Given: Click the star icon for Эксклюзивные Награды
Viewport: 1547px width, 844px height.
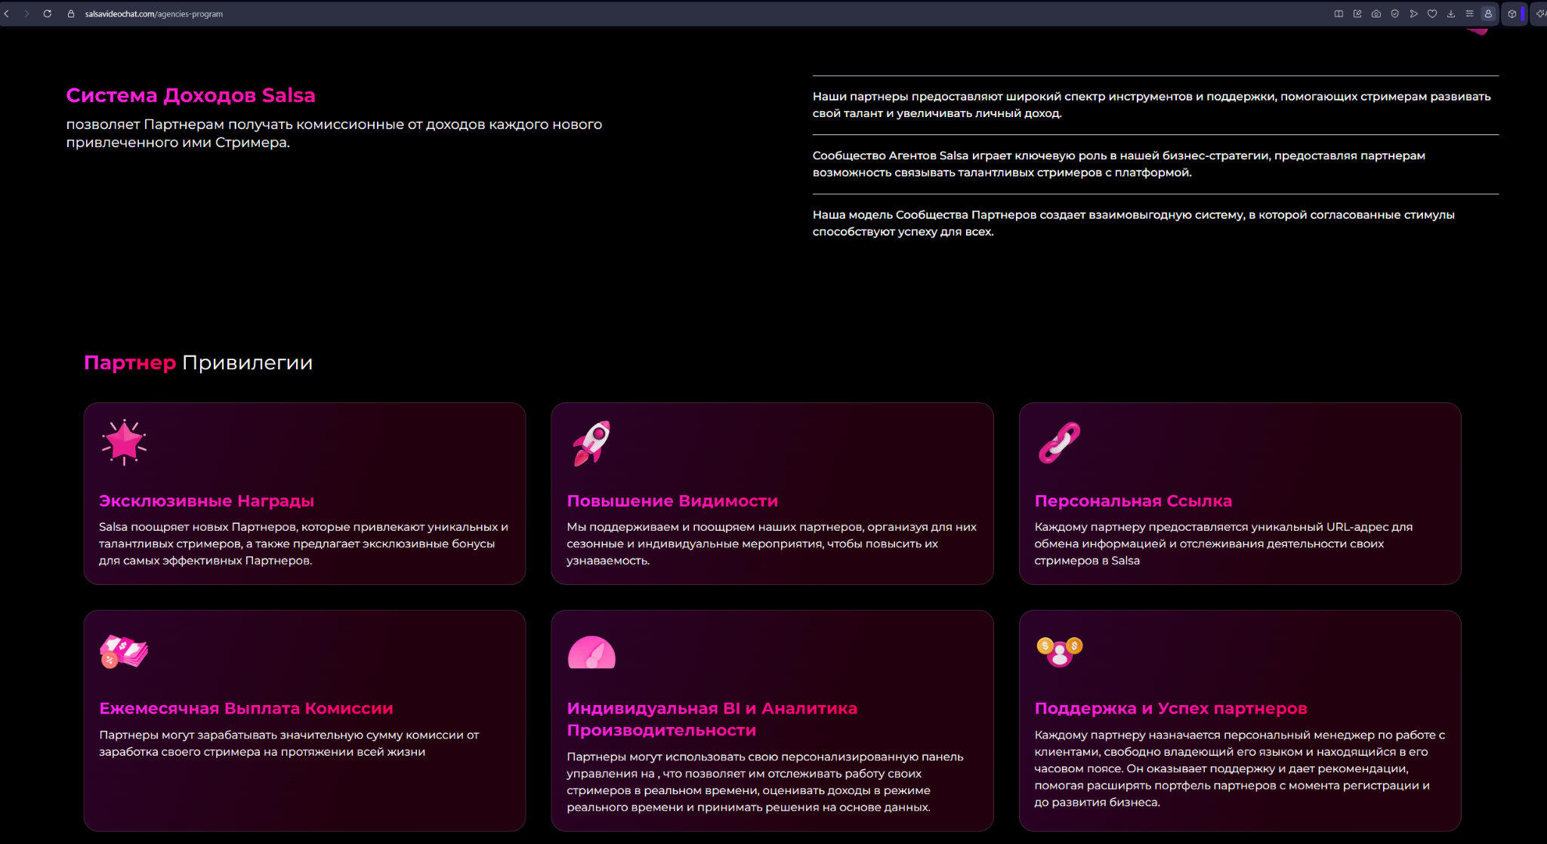Looking at the screenshot, I should pyautogui.click(x=124, y=442).
